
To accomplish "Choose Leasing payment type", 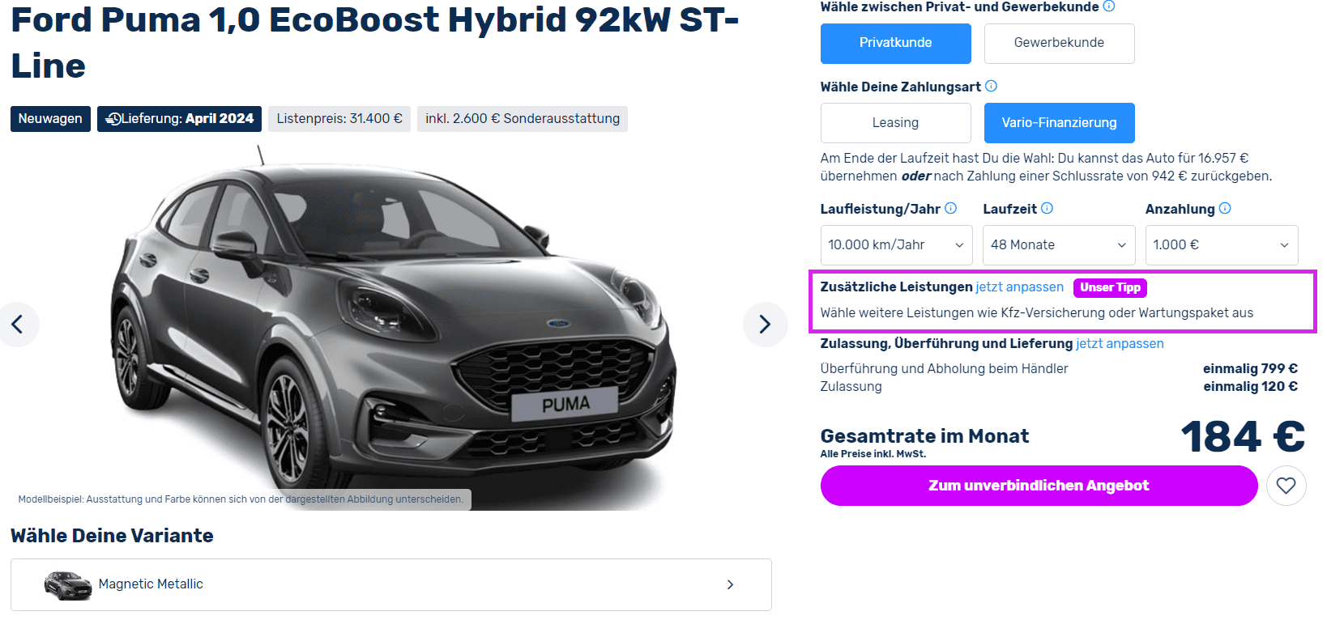I will point(895,123).
